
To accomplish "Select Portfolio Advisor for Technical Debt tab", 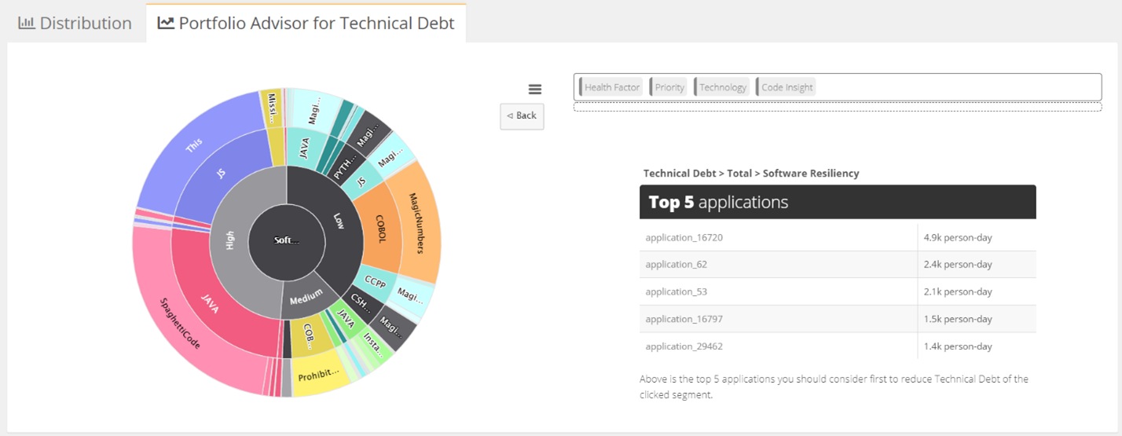I will pyautogui.click(x=306, y=24).
